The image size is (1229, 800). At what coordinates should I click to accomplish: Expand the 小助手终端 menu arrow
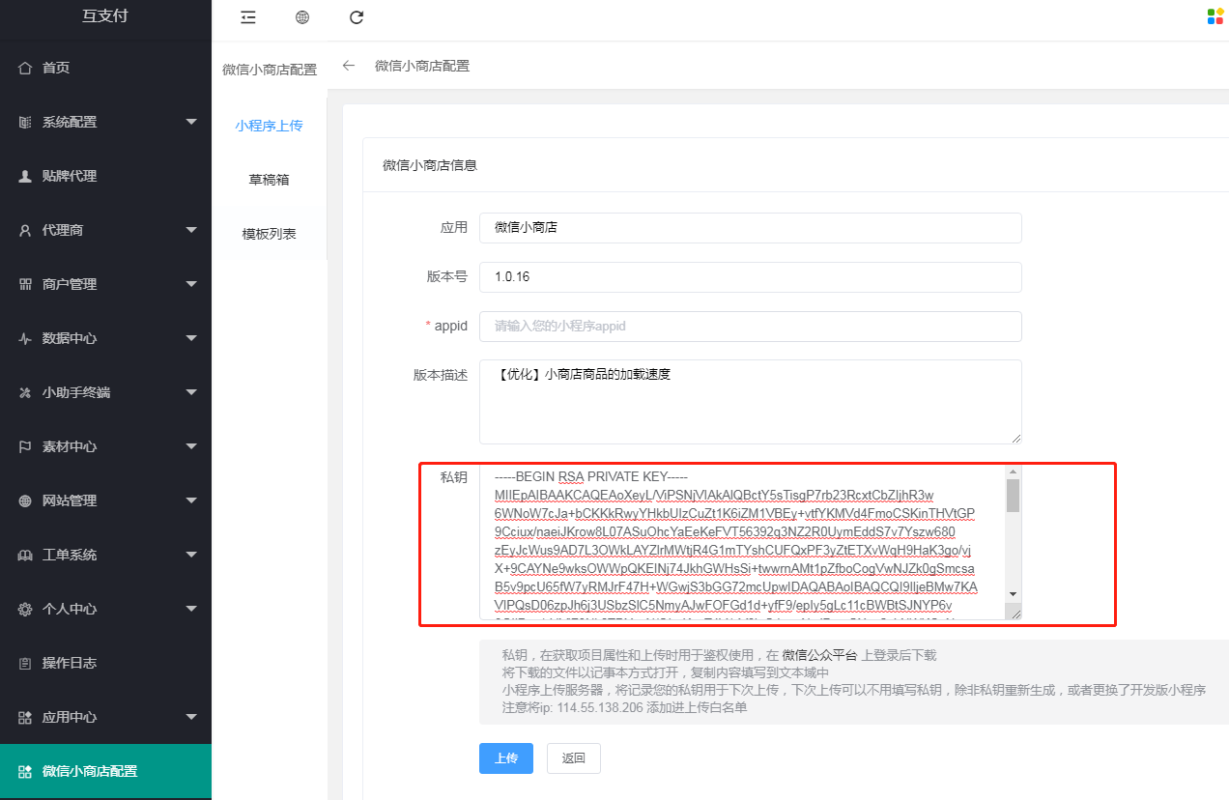(x=191, y=392)
